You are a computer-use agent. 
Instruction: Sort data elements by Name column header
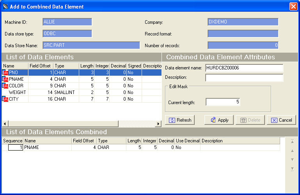[15, 66]
